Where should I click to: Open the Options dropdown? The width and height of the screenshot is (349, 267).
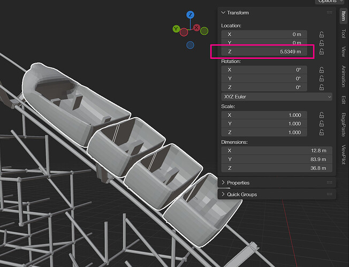[329, 1]
